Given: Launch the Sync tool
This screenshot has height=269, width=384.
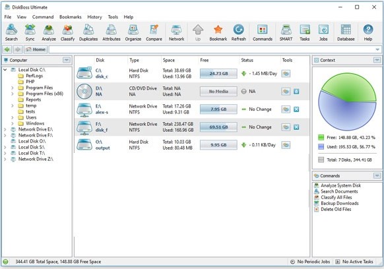Looking at the screenshot, I should (x=30, y=32).
